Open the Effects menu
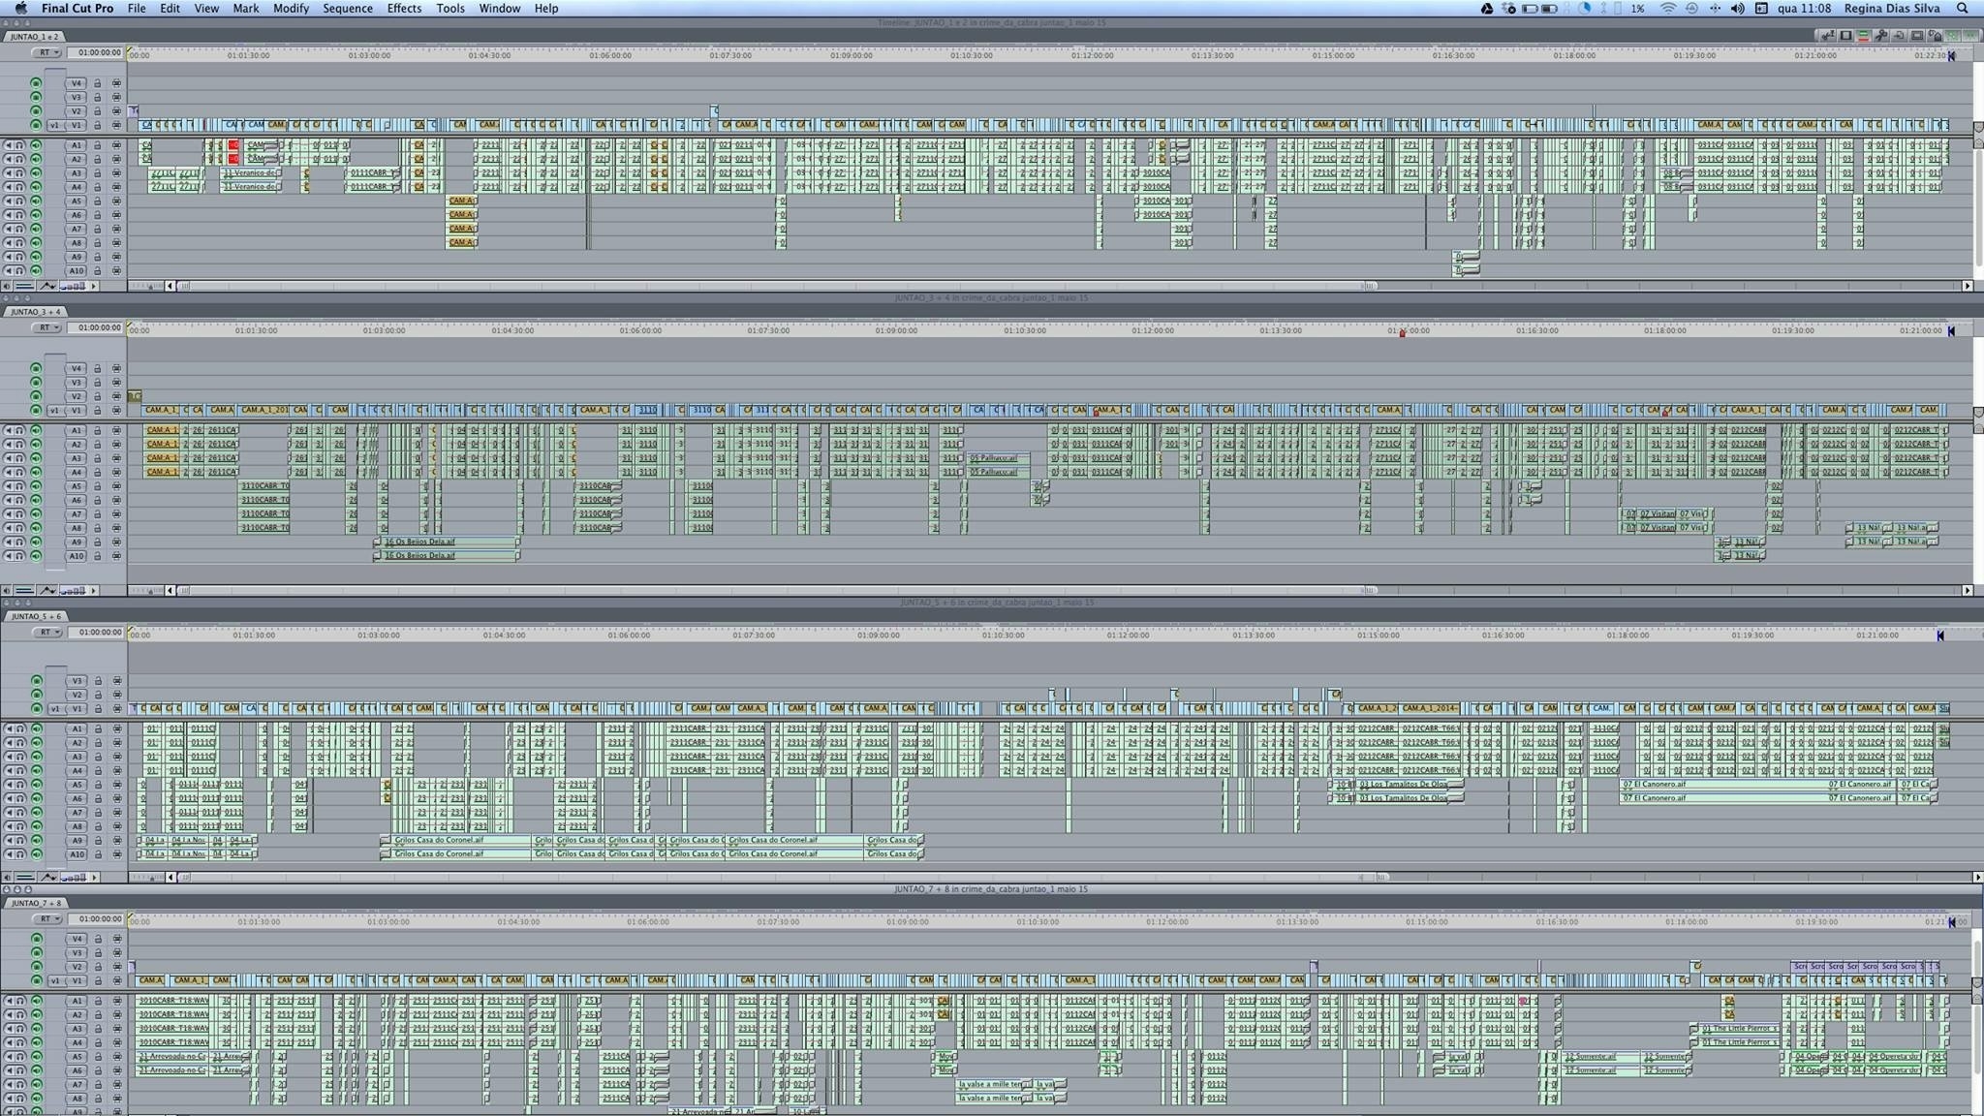The image size is (1984, 1116). 404,8
